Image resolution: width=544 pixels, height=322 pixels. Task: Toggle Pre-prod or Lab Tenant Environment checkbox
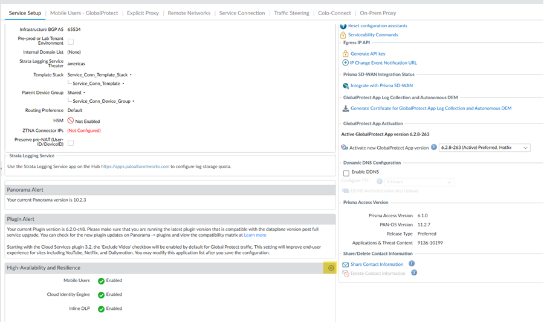[71, 42]
